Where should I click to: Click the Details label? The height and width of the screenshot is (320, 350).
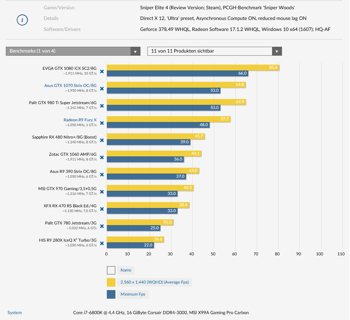click(51, 18)
